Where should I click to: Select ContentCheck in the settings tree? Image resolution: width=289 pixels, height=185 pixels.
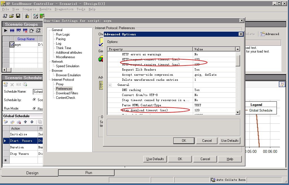(x=66, y=98)
